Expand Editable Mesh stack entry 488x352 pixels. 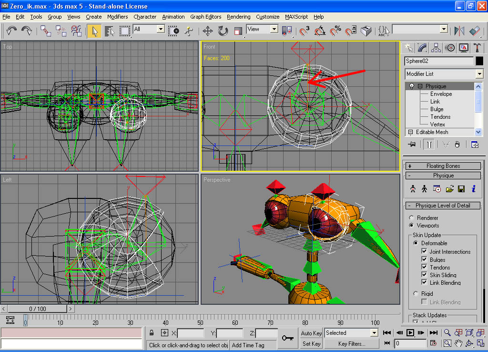pyautogui.click(x=410, y=132)
